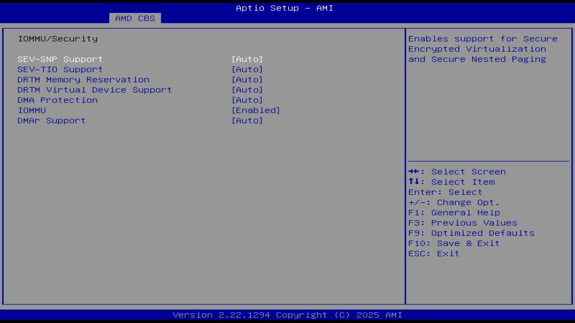Highlight the SEV-TIO Support label

[x=59, y=69]
